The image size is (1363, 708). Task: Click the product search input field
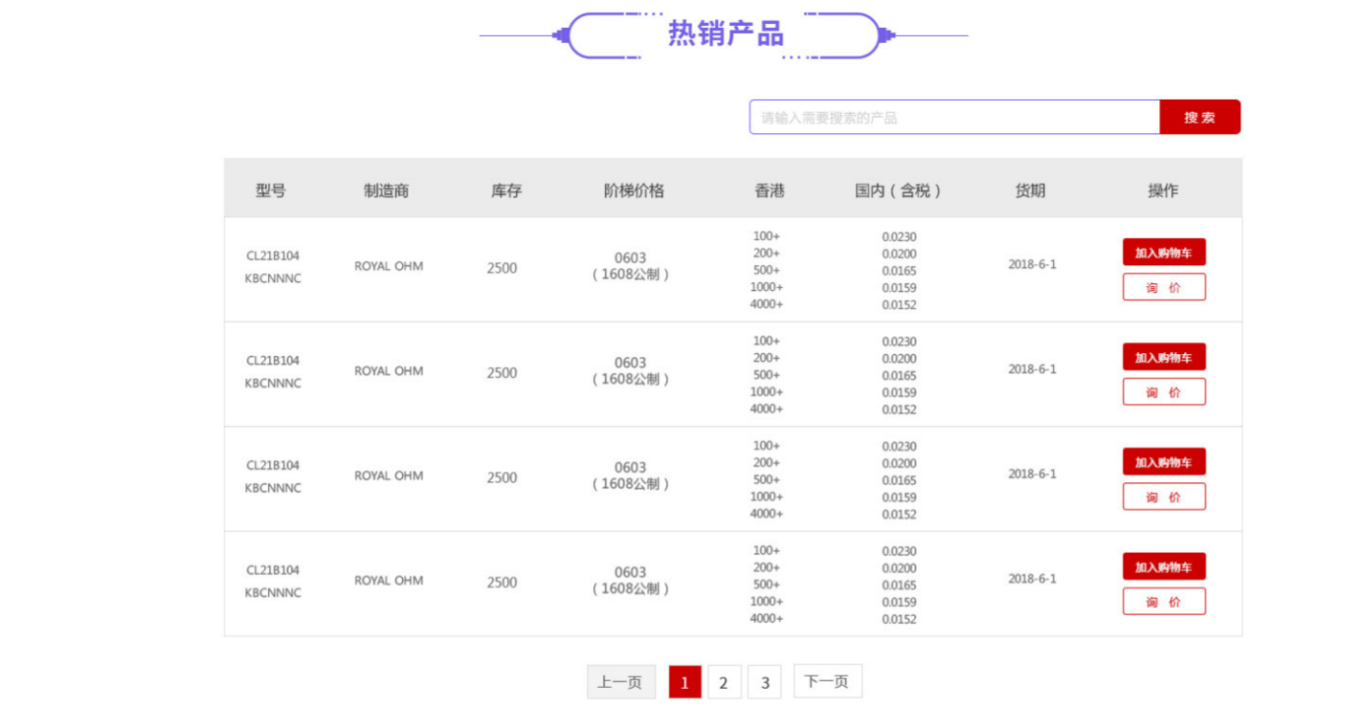click(953, 118)
